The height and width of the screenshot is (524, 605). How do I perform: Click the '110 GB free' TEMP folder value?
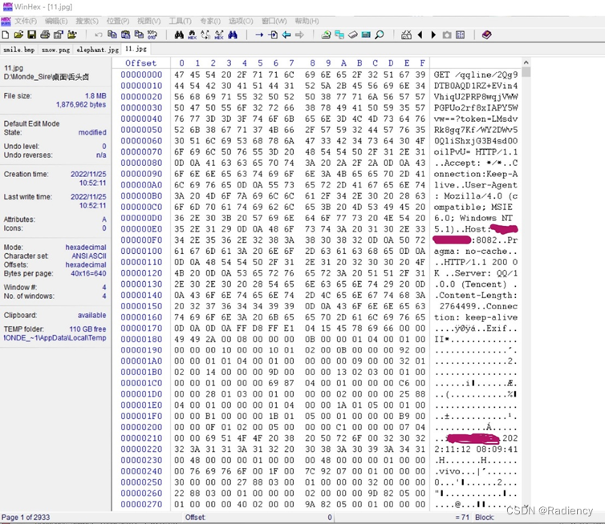pos(87,329)
